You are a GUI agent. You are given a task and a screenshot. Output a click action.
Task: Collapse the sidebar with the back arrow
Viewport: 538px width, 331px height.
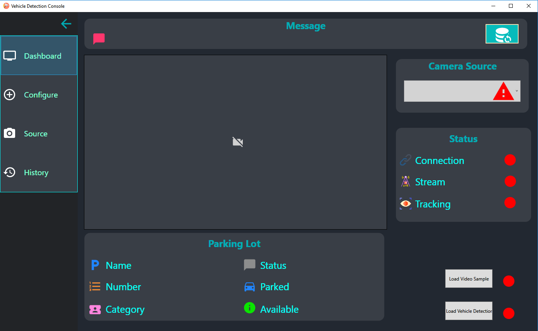coord(66,24)
